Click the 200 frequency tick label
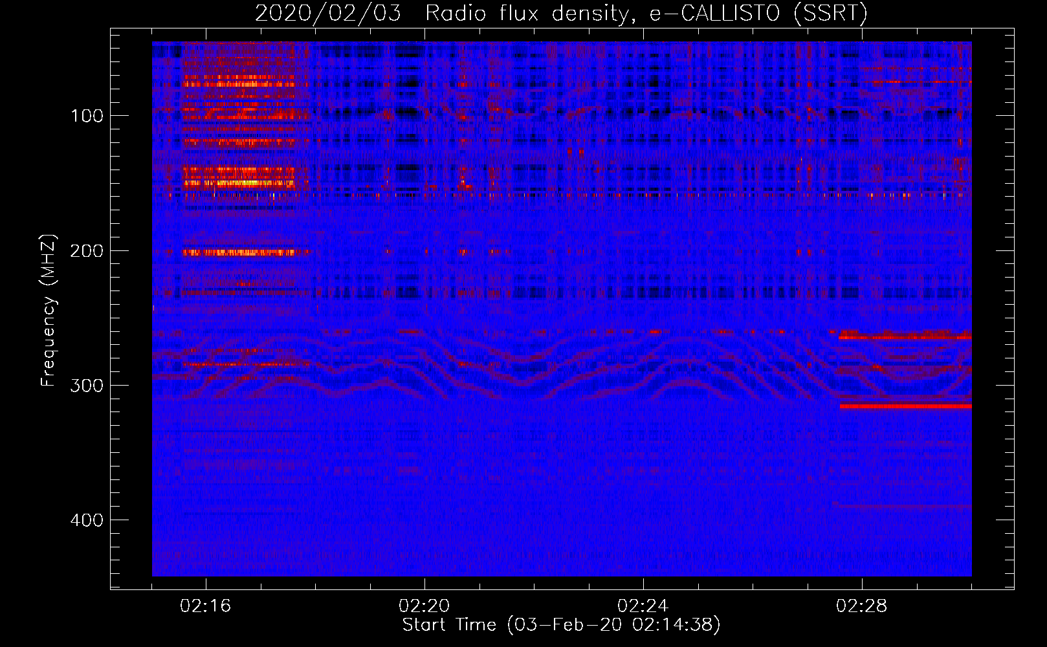Viewport: 1047px width, 647px height. pos(87,250)
